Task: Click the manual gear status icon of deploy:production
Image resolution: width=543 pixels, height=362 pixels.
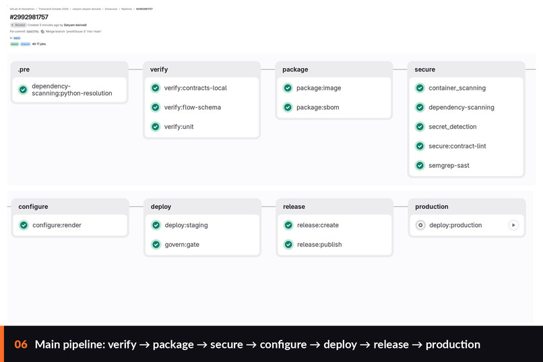Action: [x=420, y=225]
